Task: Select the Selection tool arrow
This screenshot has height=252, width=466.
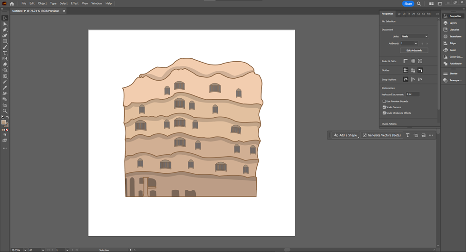Action: point(5,18)
